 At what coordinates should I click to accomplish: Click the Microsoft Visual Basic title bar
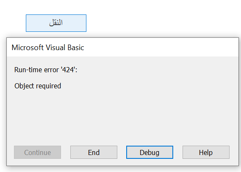coord(122,47)
